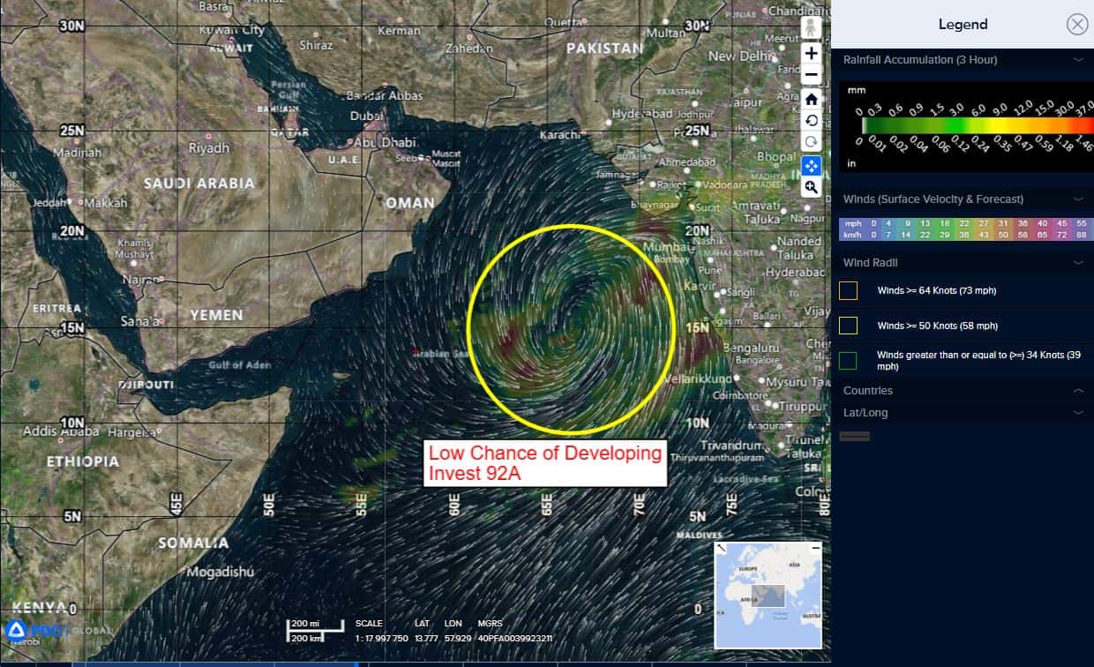Viewport: 1094px width, 667px height.
Task: Expand the Countries legend section
Action: click(x=1078, y=391)
